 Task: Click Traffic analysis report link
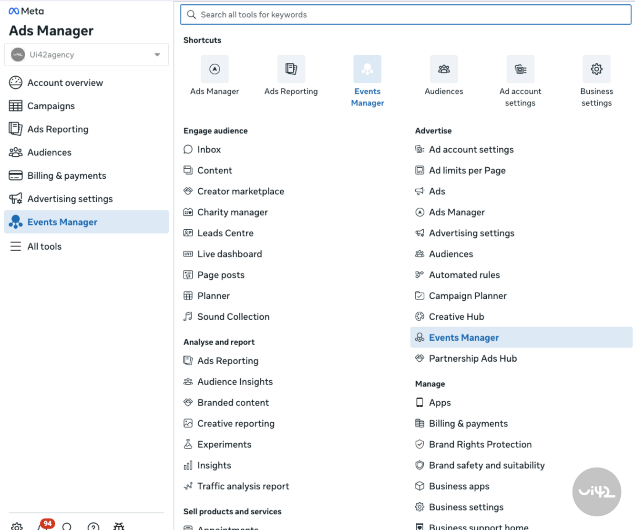(x=243, y=486)
